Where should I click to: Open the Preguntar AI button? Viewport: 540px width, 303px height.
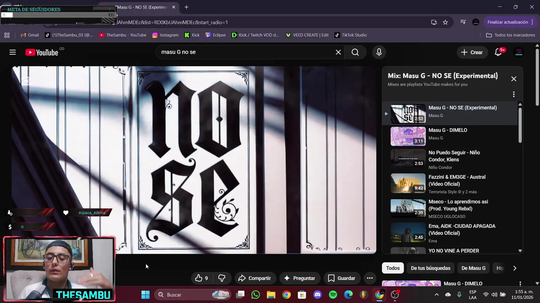pos(300,278)
